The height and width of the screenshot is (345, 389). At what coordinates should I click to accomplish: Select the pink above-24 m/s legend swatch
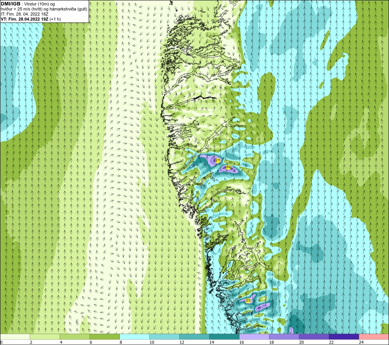(x=374, y=337)
